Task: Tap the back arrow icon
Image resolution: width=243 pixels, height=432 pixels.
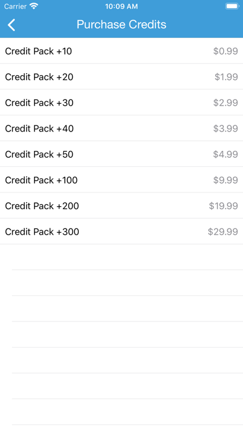Action: (11, 25)
